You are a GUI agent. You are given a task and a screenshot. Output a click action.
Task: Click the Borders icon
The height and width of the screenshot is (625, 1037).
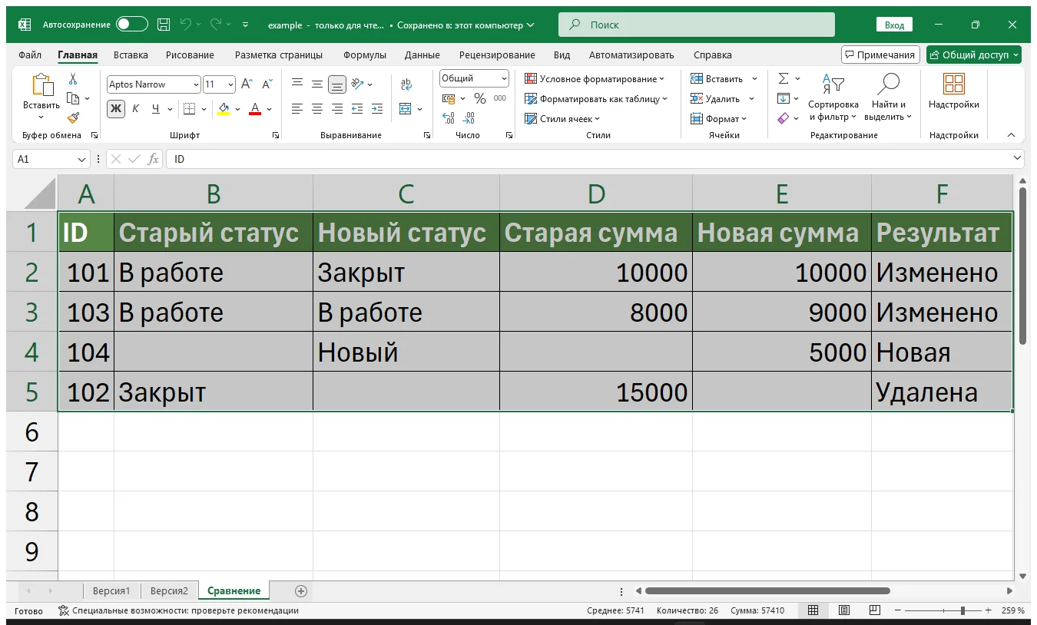coord(189,109)
